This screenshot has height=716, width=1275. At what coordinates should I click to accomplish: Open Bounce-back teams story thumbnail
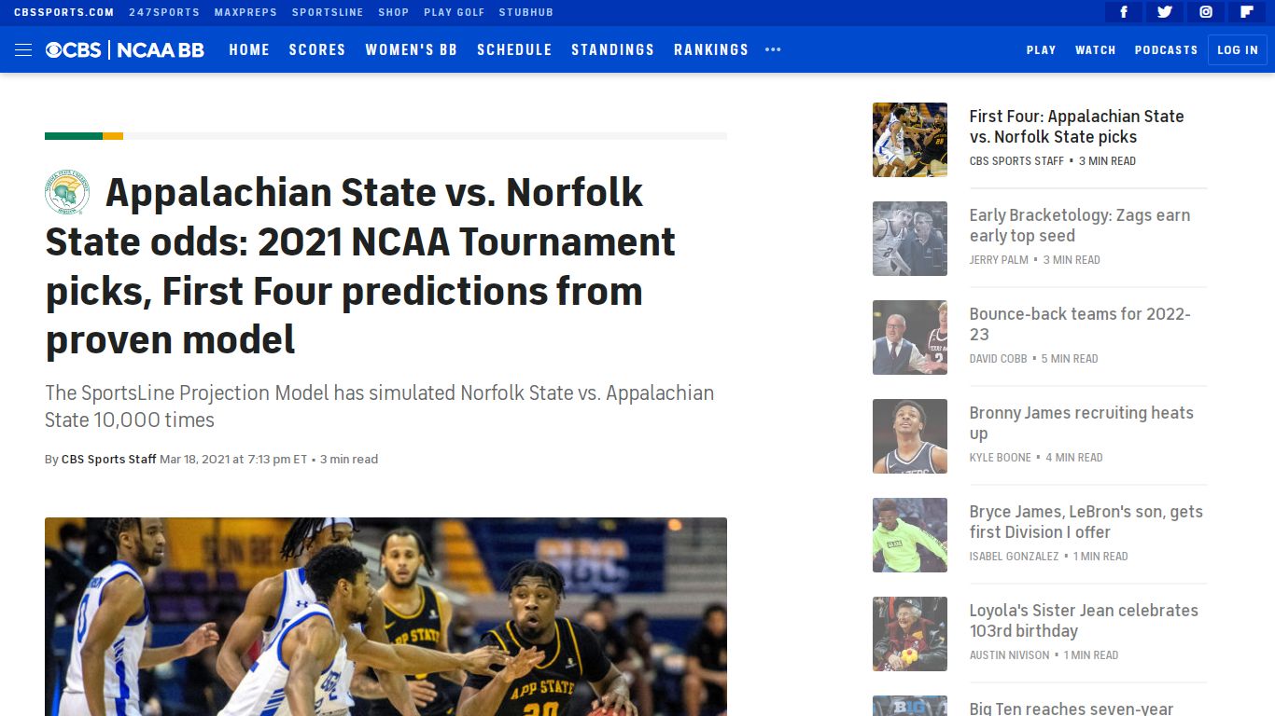pyautogui.click(x=910, y=337)
